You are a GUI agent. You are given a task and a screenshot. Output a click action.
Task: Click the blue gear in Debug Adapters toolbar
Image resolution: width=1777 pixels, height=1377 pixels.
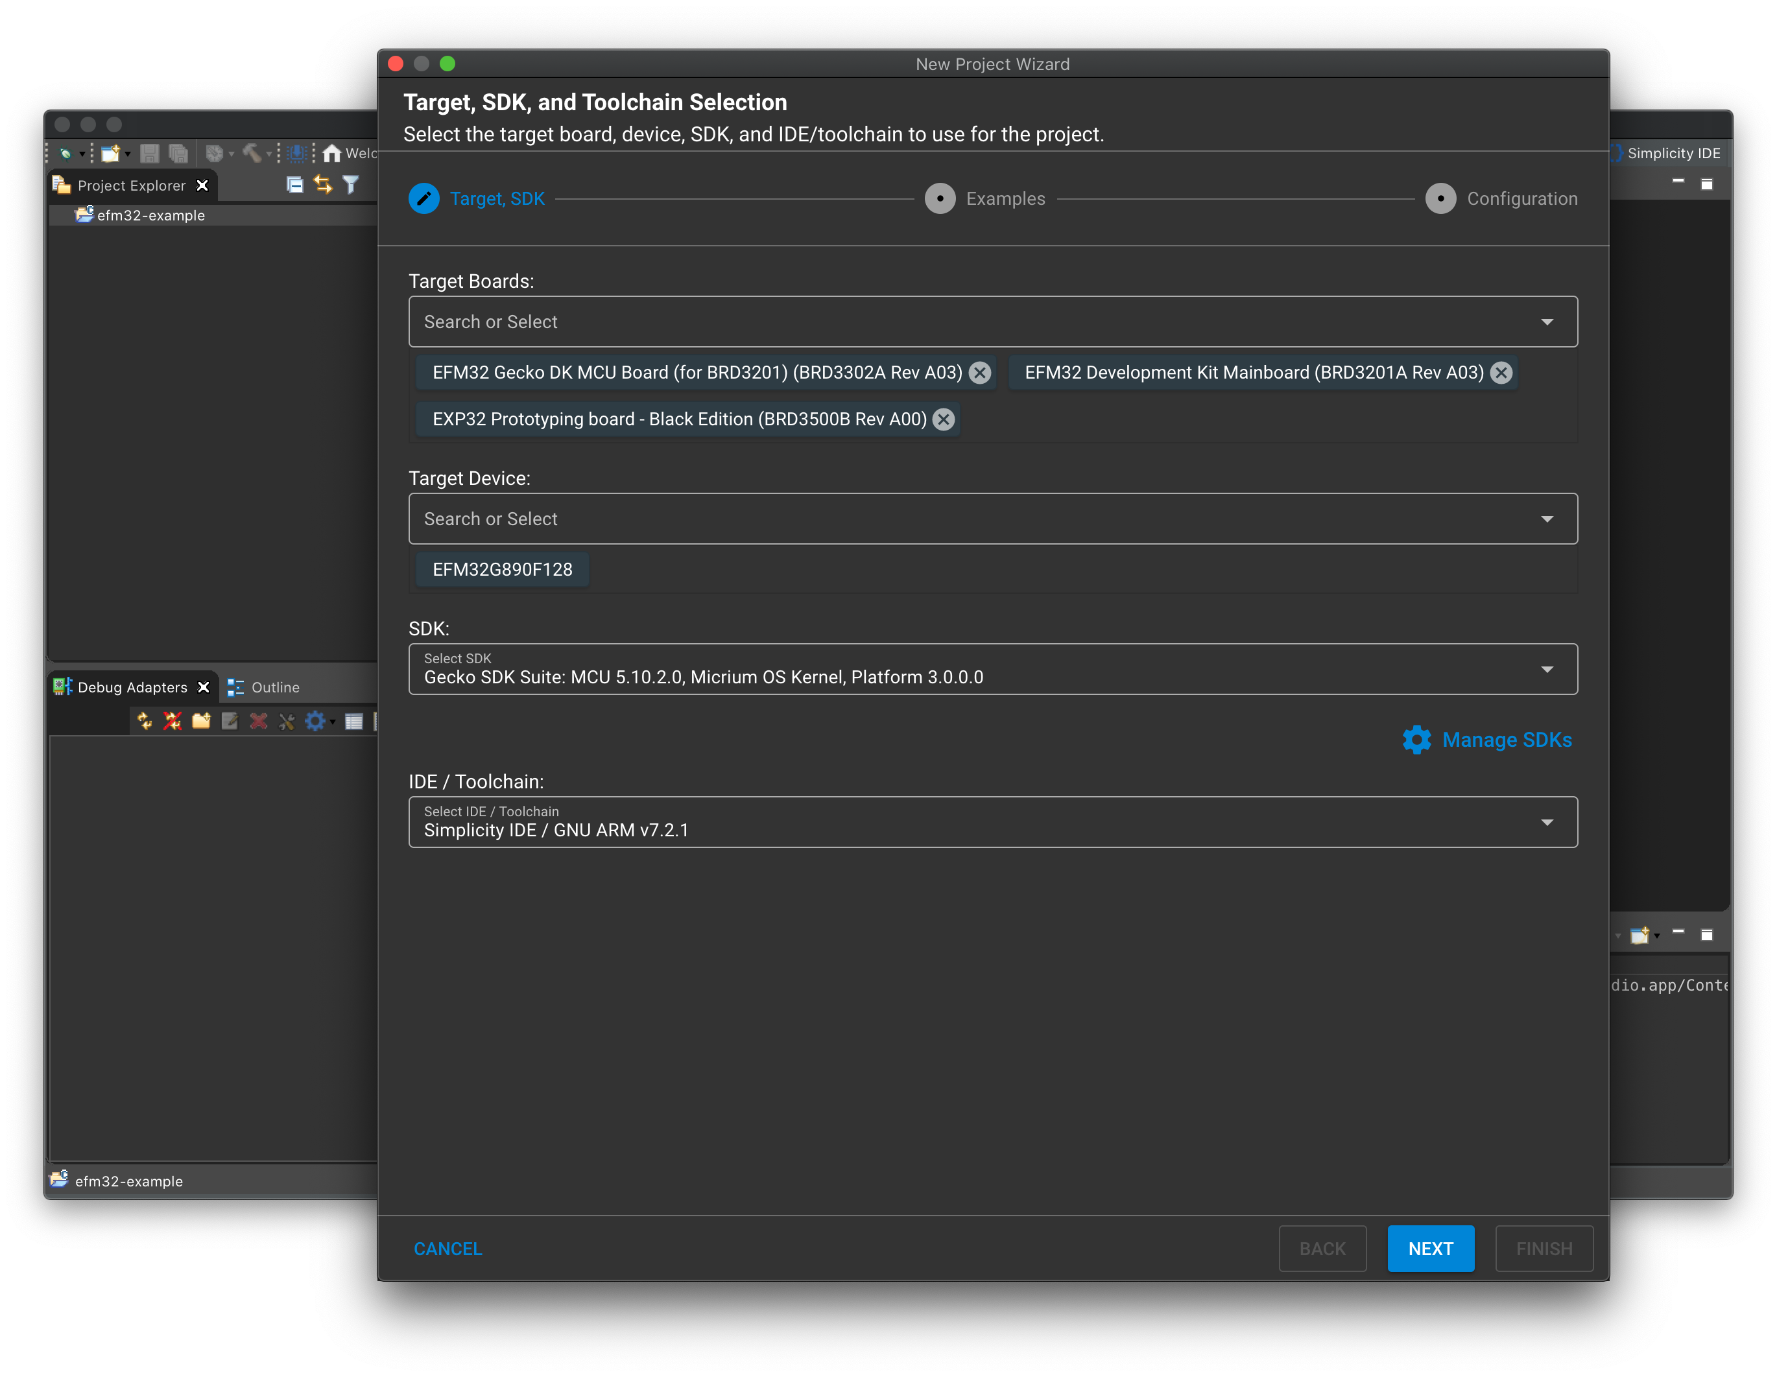[x=315, y=721]
